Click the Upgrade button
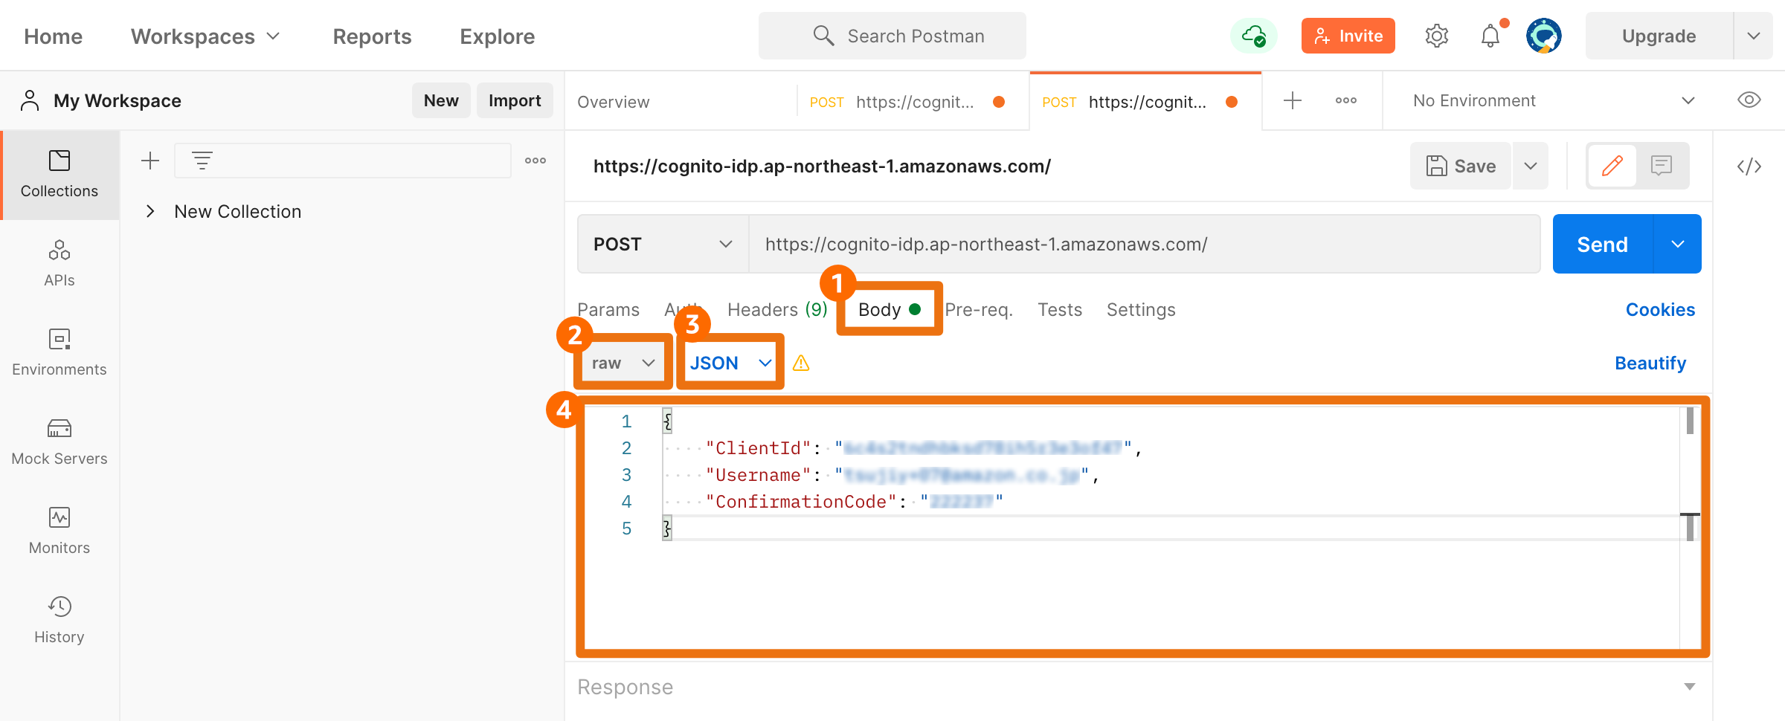 click(1659, 36)
